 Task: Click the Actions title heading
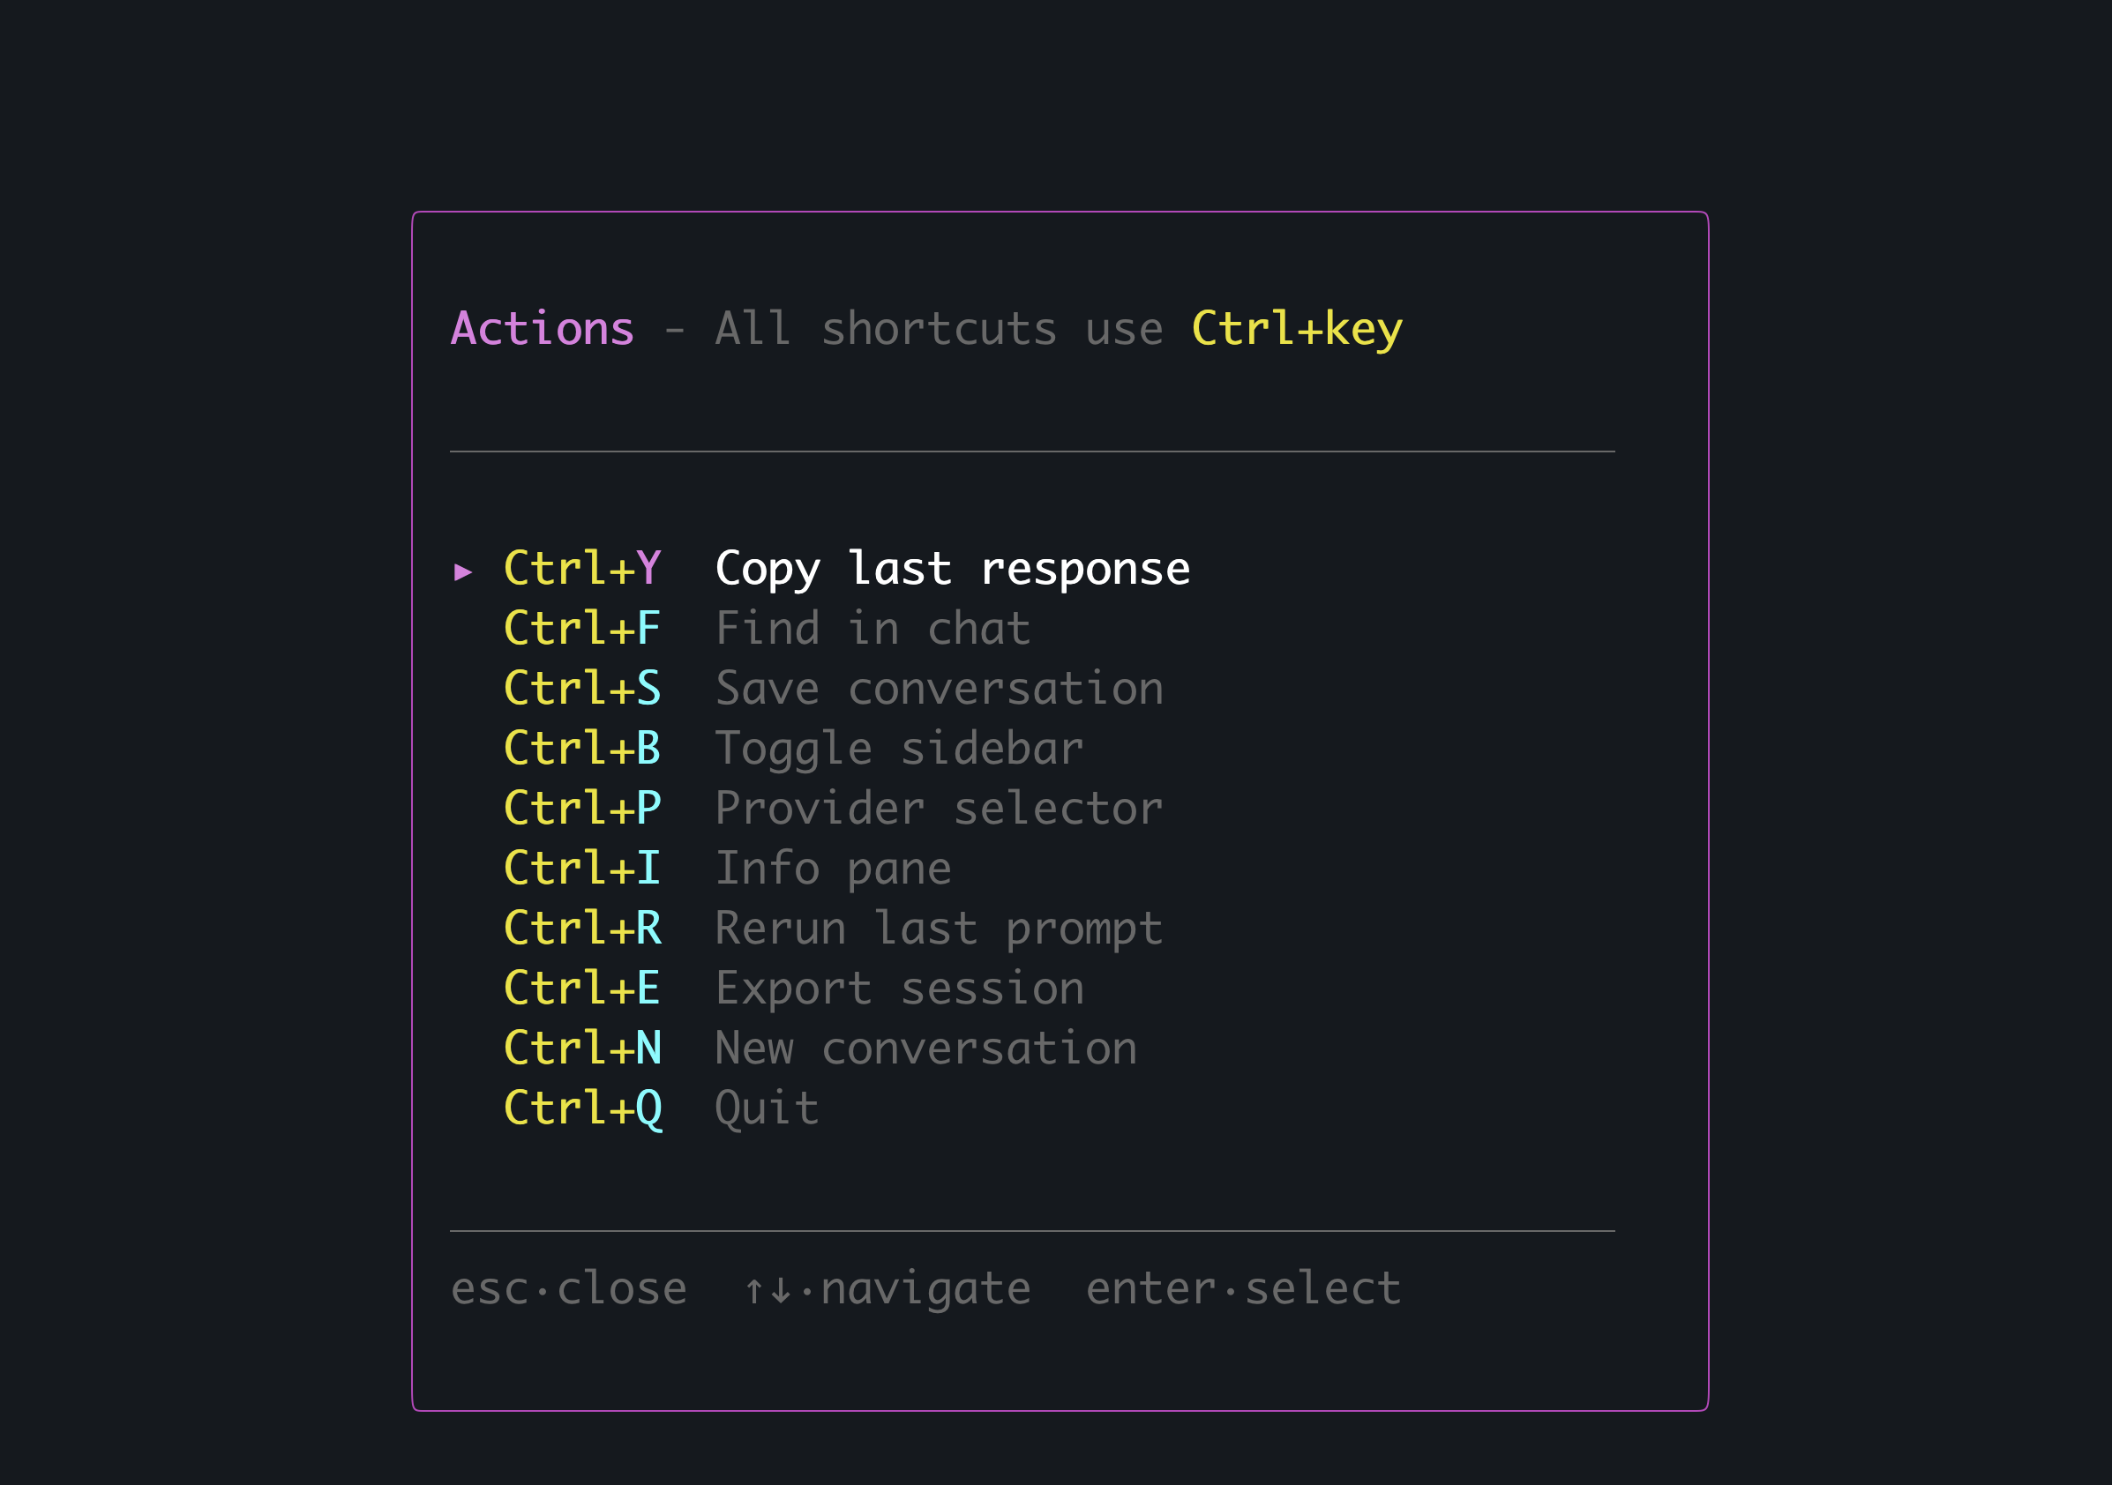[542, 329]
